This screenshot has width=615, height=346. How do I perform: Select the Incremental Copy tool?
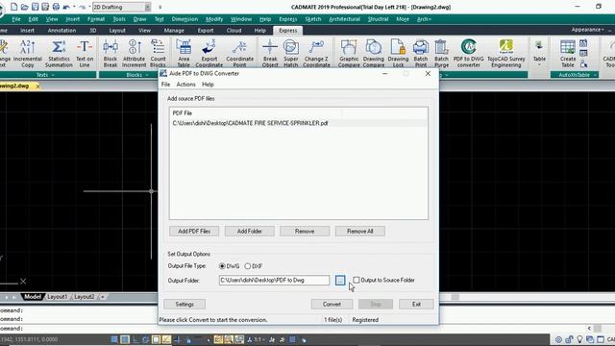[28, 54]
